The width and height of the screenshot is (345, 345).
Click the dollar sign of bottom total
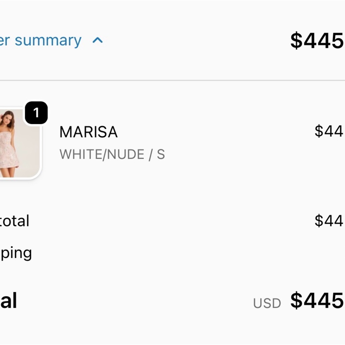tap(296, 300)
